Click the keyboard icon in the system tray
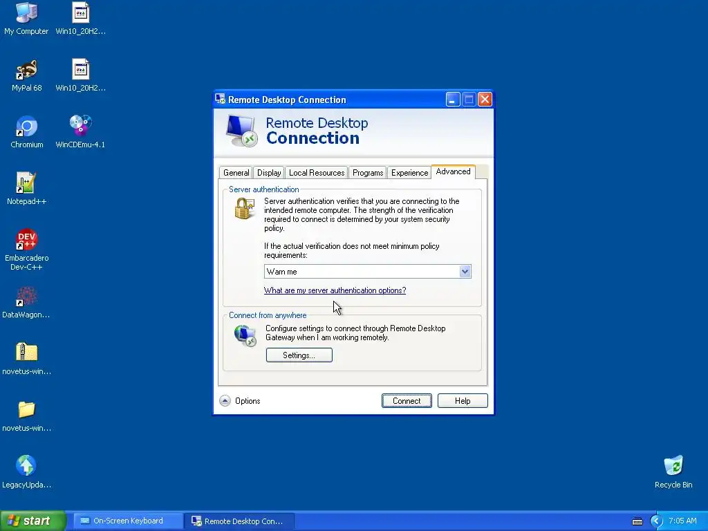Viewport: 708px width, 531px height. coord(637,521)
